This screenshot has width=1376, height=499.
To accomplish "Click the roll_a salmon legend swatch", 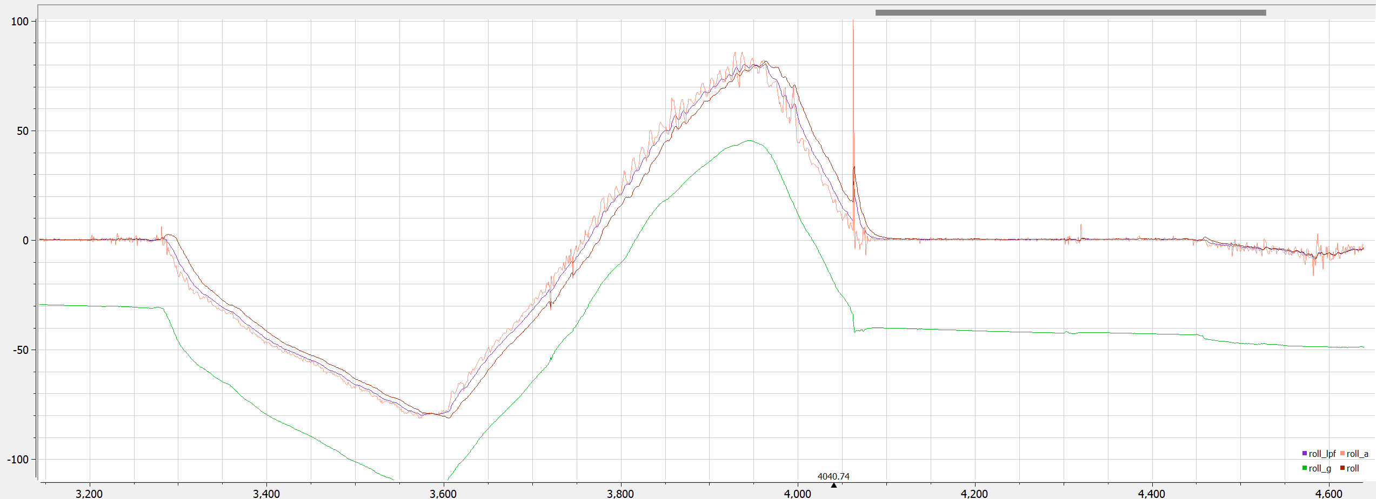I will [x=1342, y=454].
